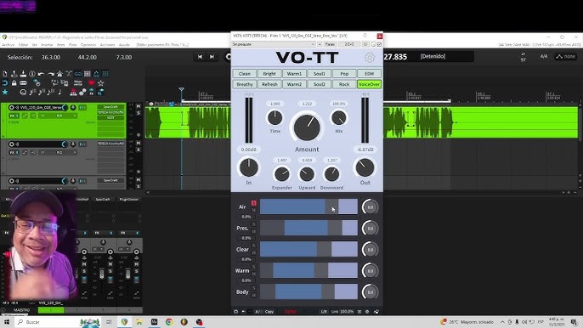Click the Windows Start button
The height and width of the screenshot is (328, 583).
6,322
